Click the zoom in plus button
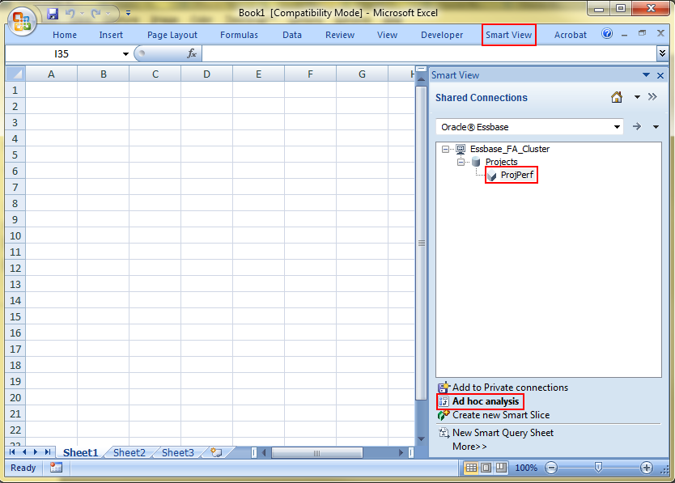Screen dimensions: 675x483 [x=646, y=468]
